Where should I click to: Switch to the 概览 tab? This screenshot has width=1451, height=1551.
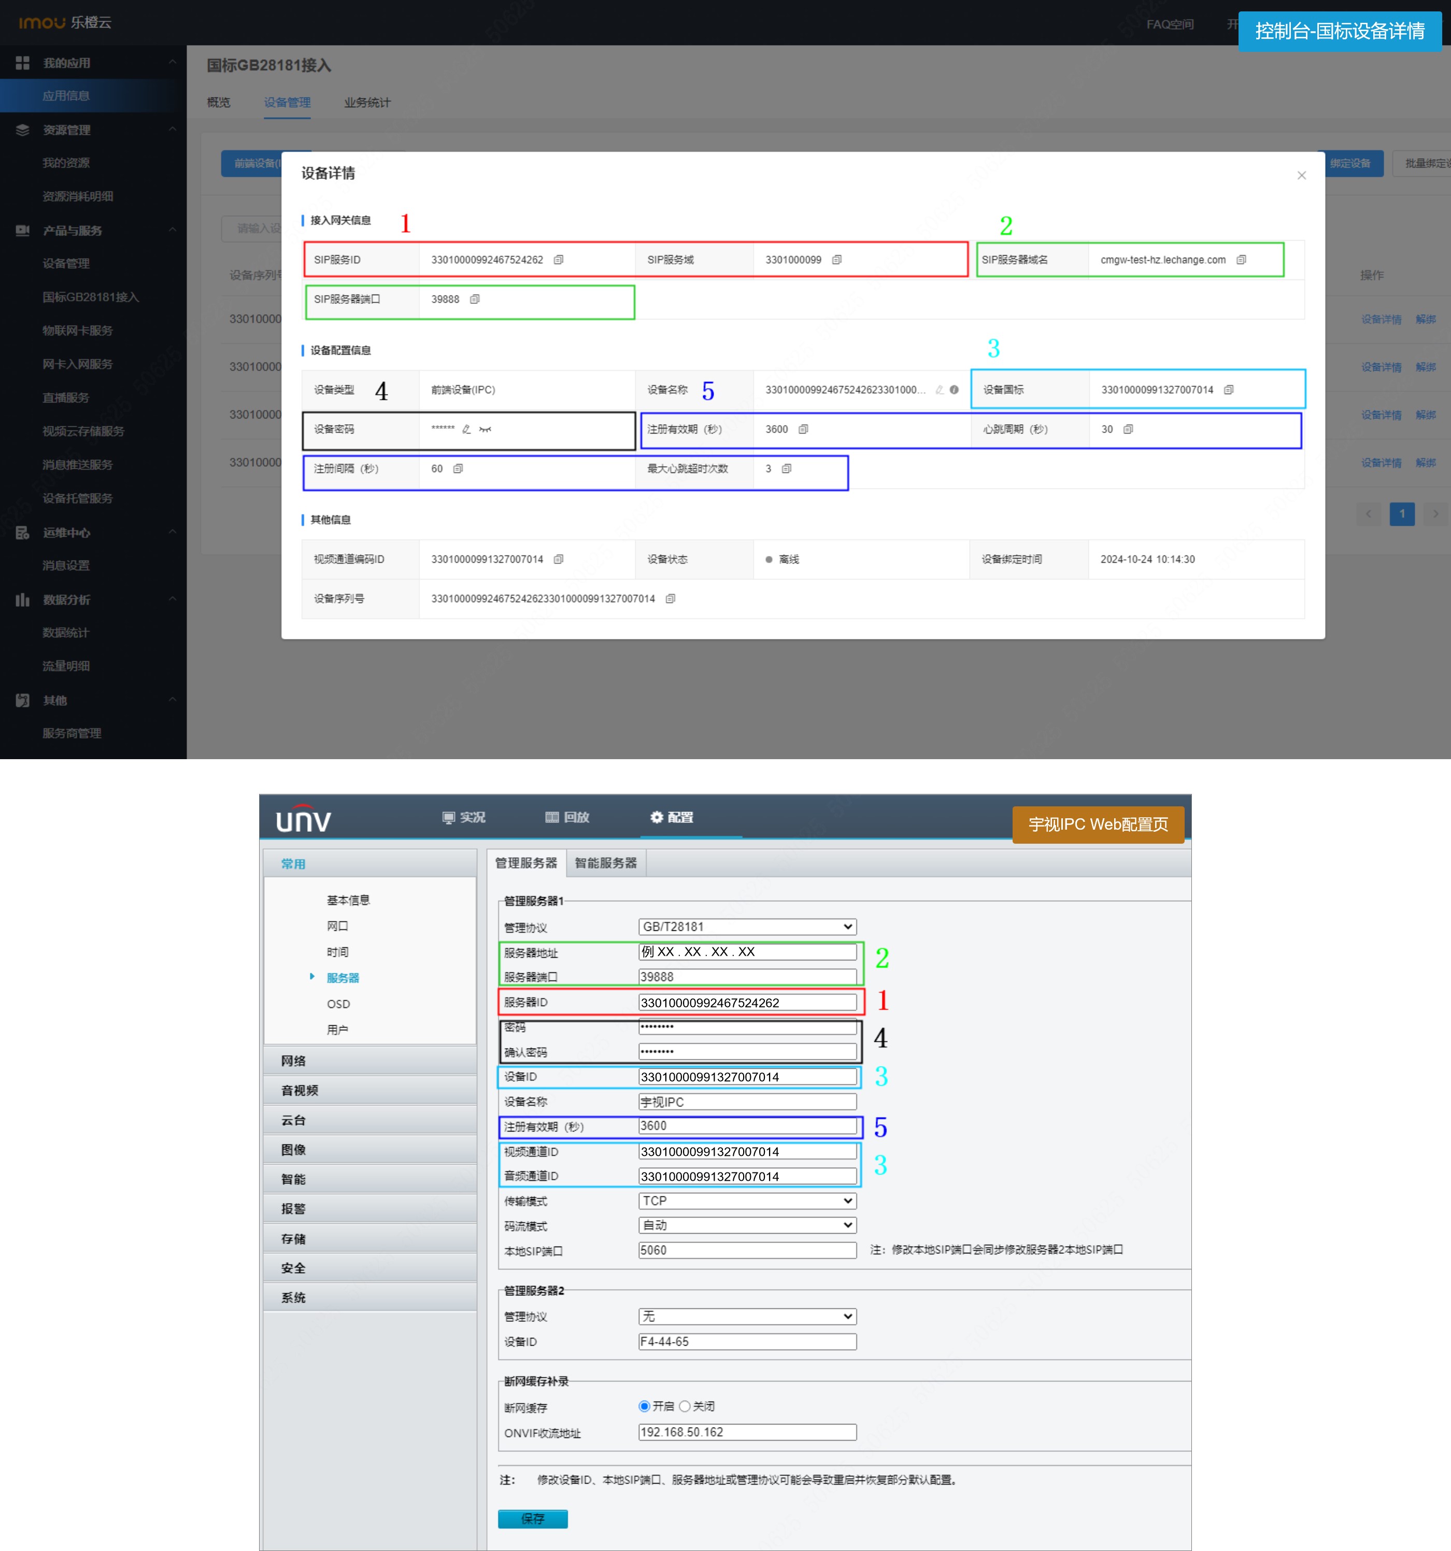coord(218,103)
